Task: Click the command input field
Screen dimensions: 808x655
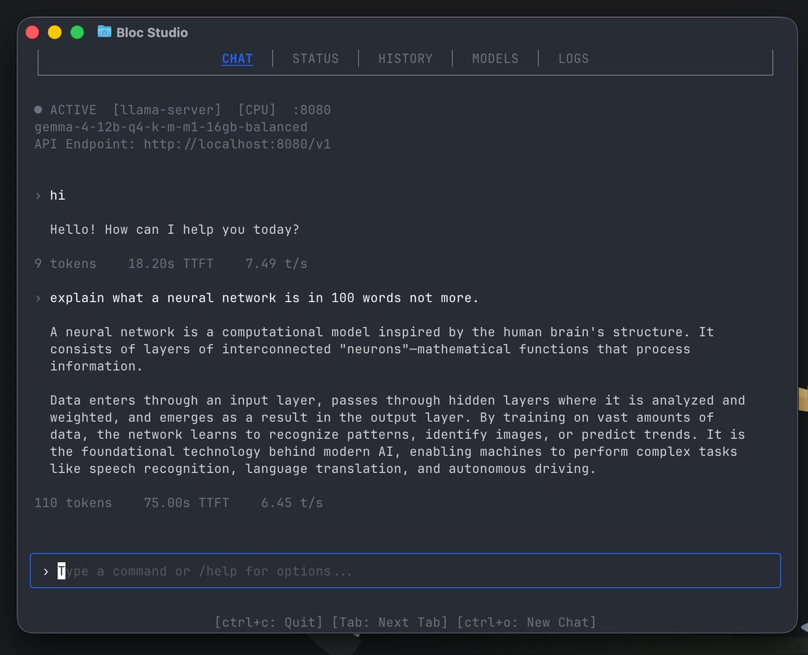Action: point(405,570)
